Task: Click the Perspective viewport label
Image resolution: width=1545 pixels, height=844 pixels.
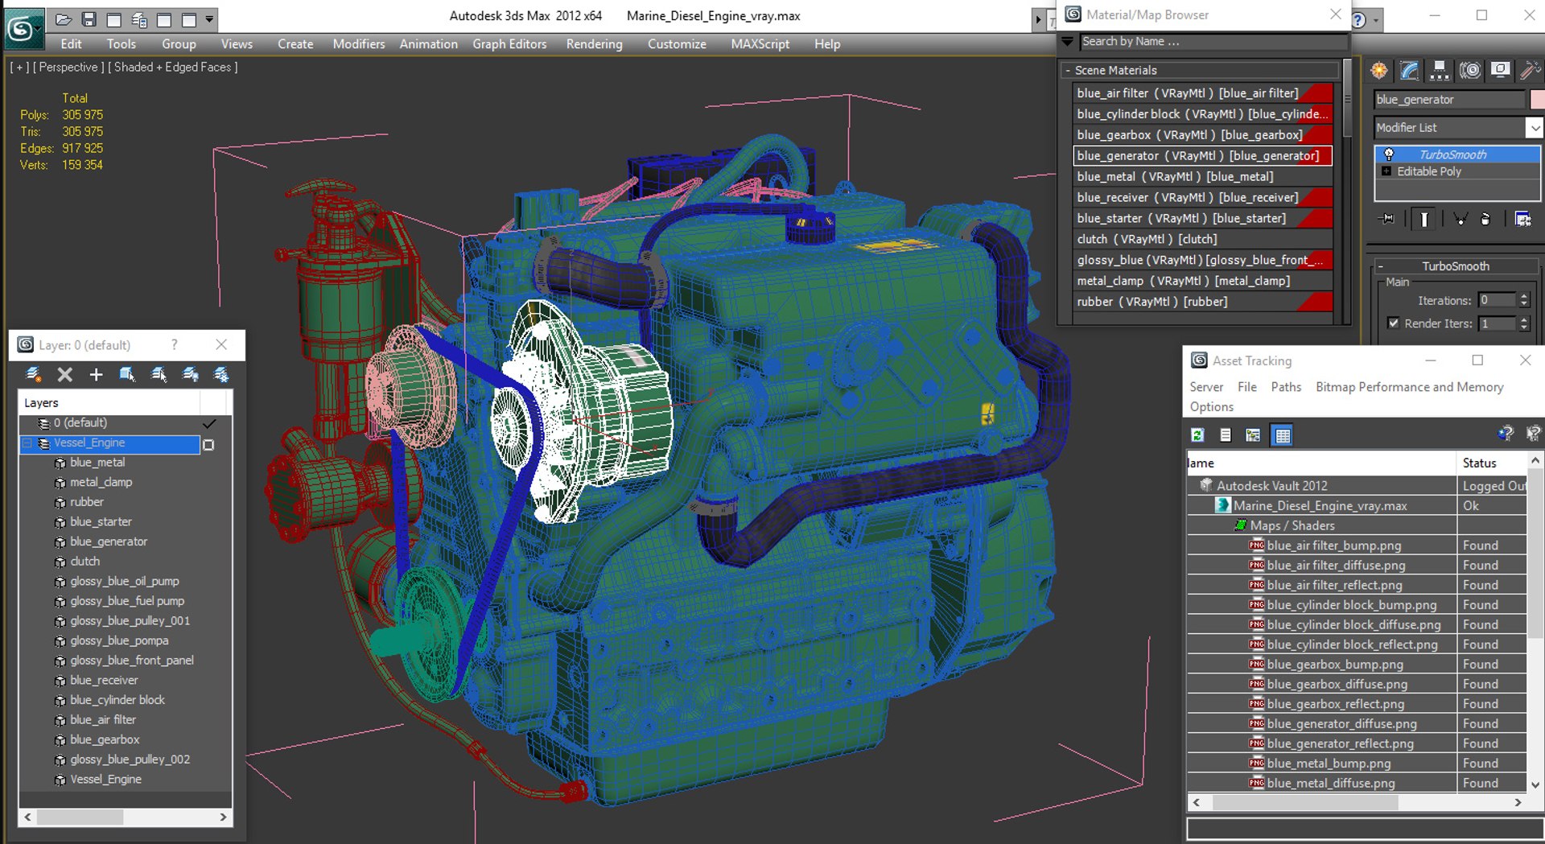Action: [68, 68]
